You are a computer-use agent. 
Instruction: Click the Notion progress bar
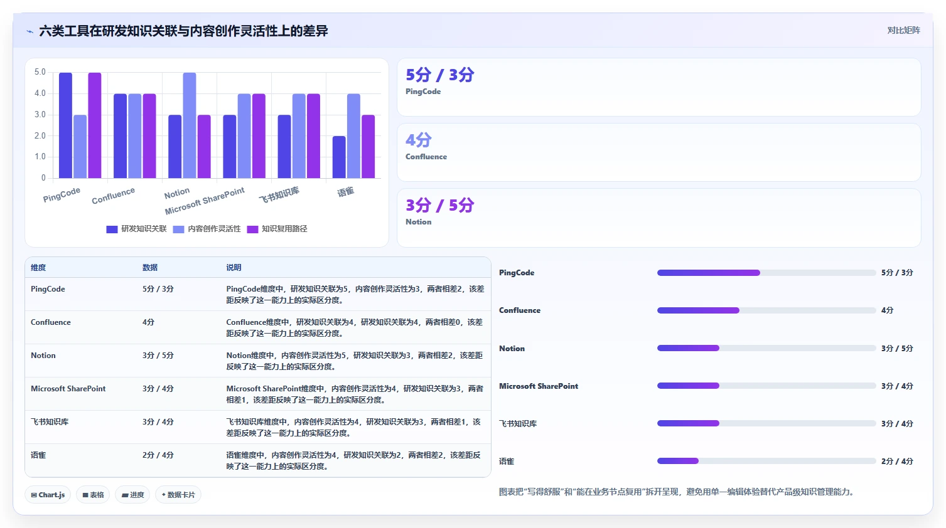click(x=766, y=348)
